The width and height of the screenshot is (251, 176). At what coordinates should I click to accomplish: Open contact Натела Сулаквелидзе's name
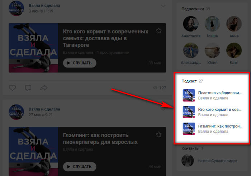tap(217, 161)
